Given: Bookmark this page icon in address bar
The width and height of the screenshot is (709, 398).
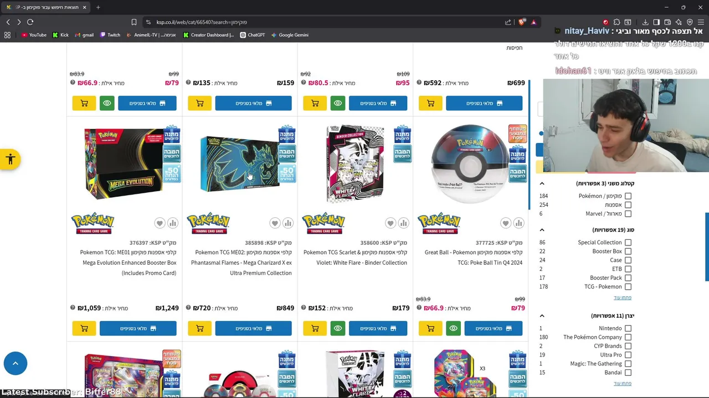Looking at the screenshot, I should pos(134,22).
